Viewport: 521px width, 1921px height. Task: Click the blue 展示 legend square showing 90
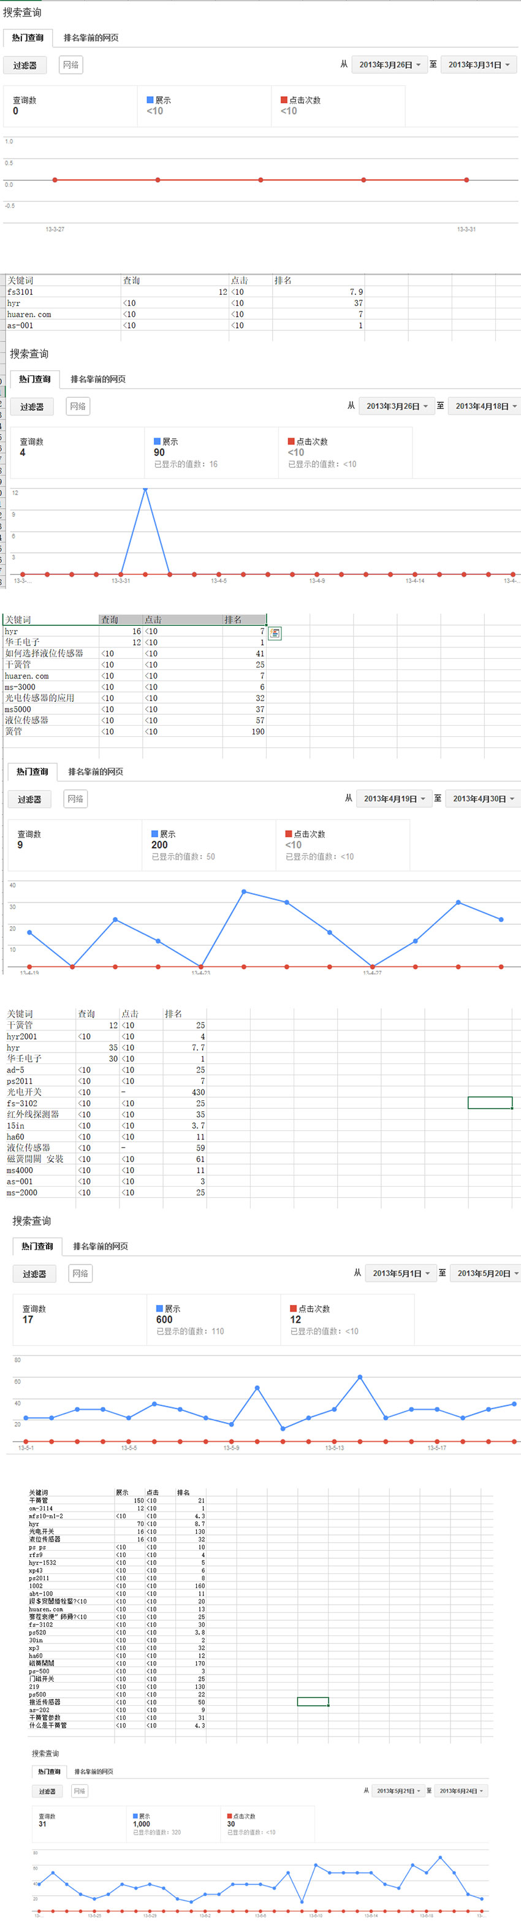[158, 441]
